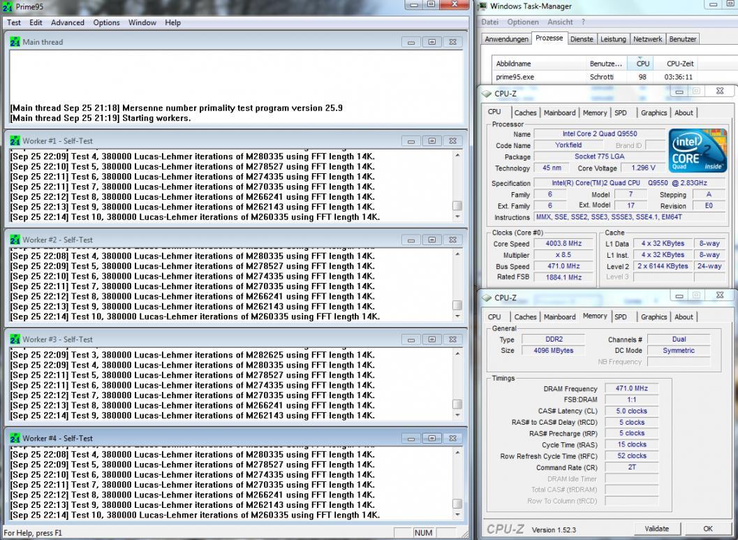Click Prime95 title bar app icon
738x540 pixels.
click(7, 6)
